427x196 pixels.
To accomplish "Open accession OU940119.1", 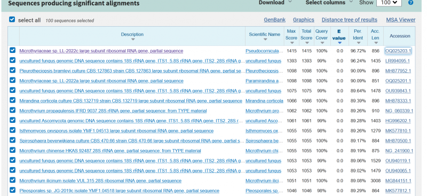I will 398,161.
